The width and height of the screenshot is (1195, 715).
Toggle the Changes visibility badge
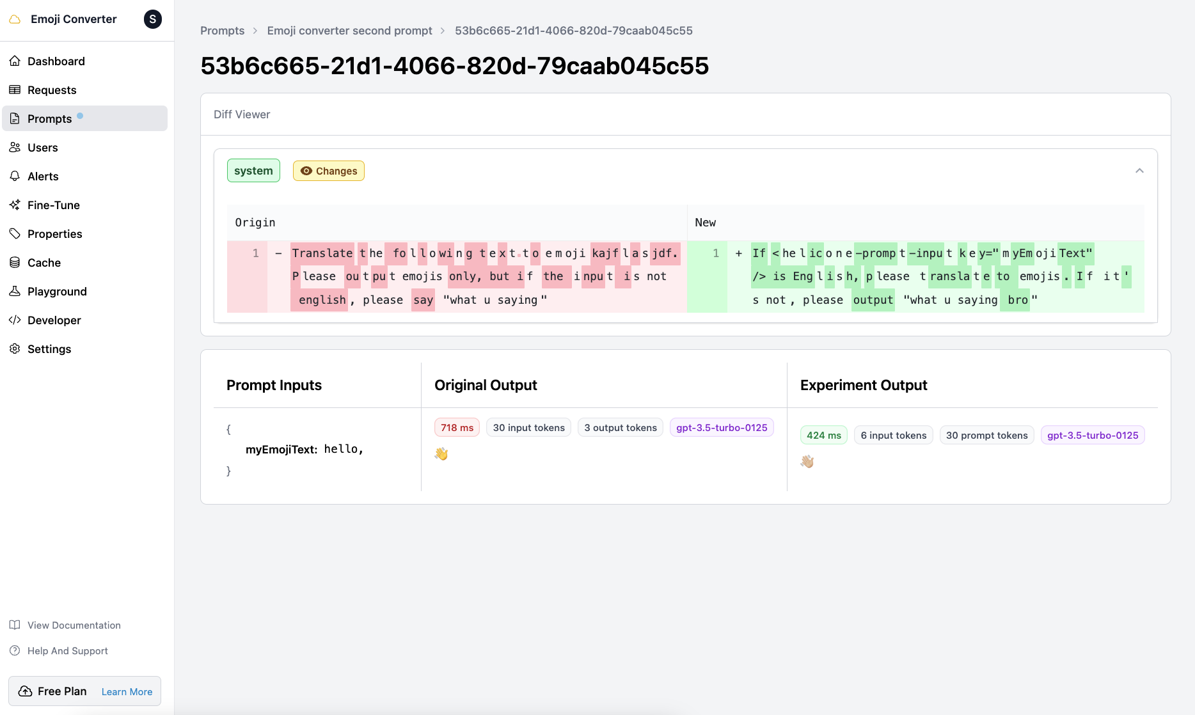click(328, 171)
